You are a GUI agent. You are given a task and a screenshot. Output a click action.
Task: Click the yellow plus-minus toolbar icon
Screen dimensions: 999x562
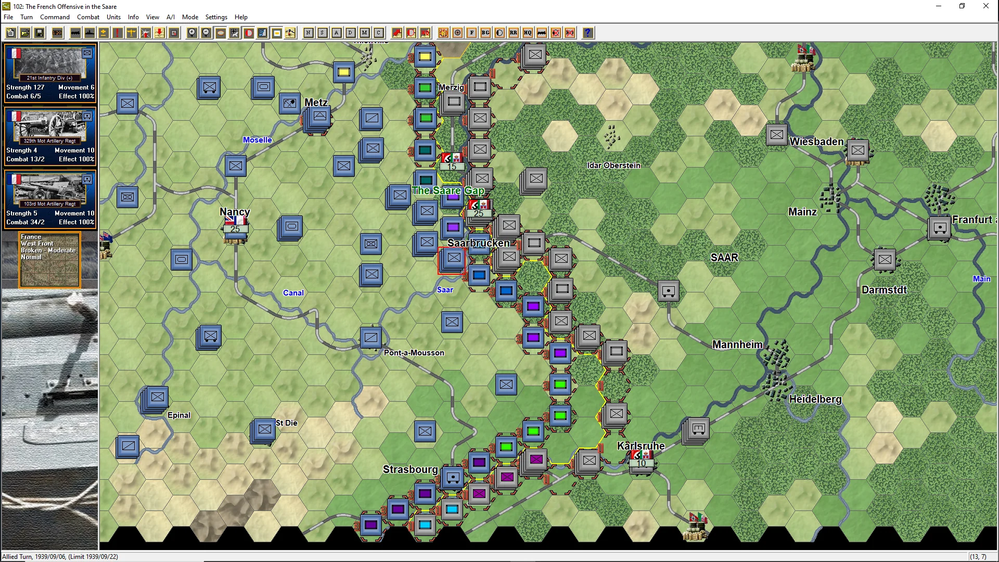point(104,33)
